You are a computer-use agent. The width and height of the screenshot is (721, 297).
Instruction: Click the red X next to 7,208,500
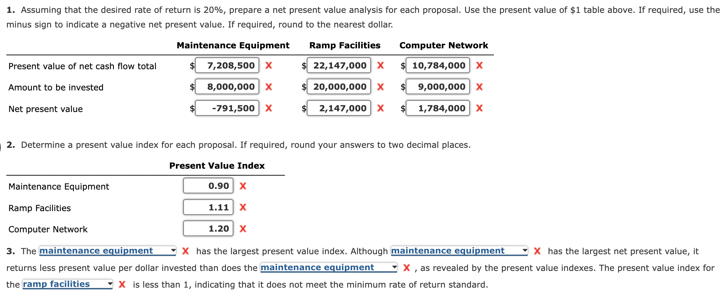[268, 65]
